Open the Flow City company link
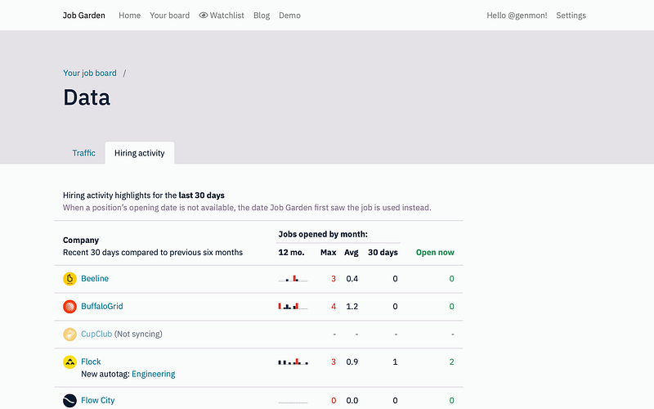 click(97, 401)
